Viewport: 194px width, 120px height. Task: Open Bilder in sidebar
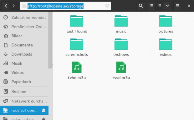click(x=24, y=36)
